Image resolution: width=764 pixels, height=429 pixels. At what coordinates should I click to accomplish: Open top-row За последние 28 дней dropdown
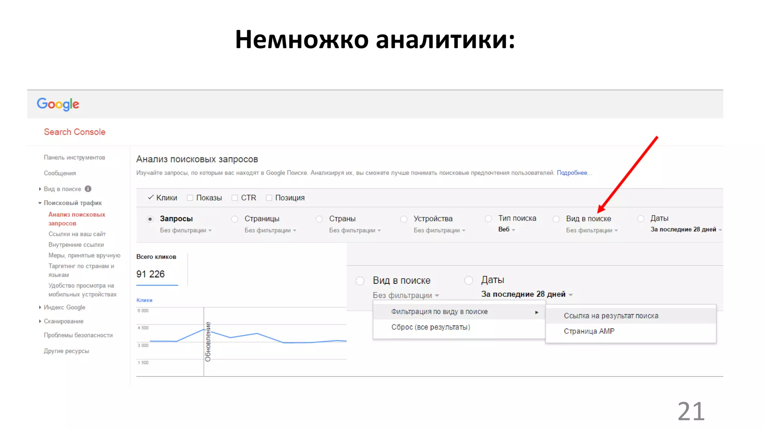click(x=686, y=229)
